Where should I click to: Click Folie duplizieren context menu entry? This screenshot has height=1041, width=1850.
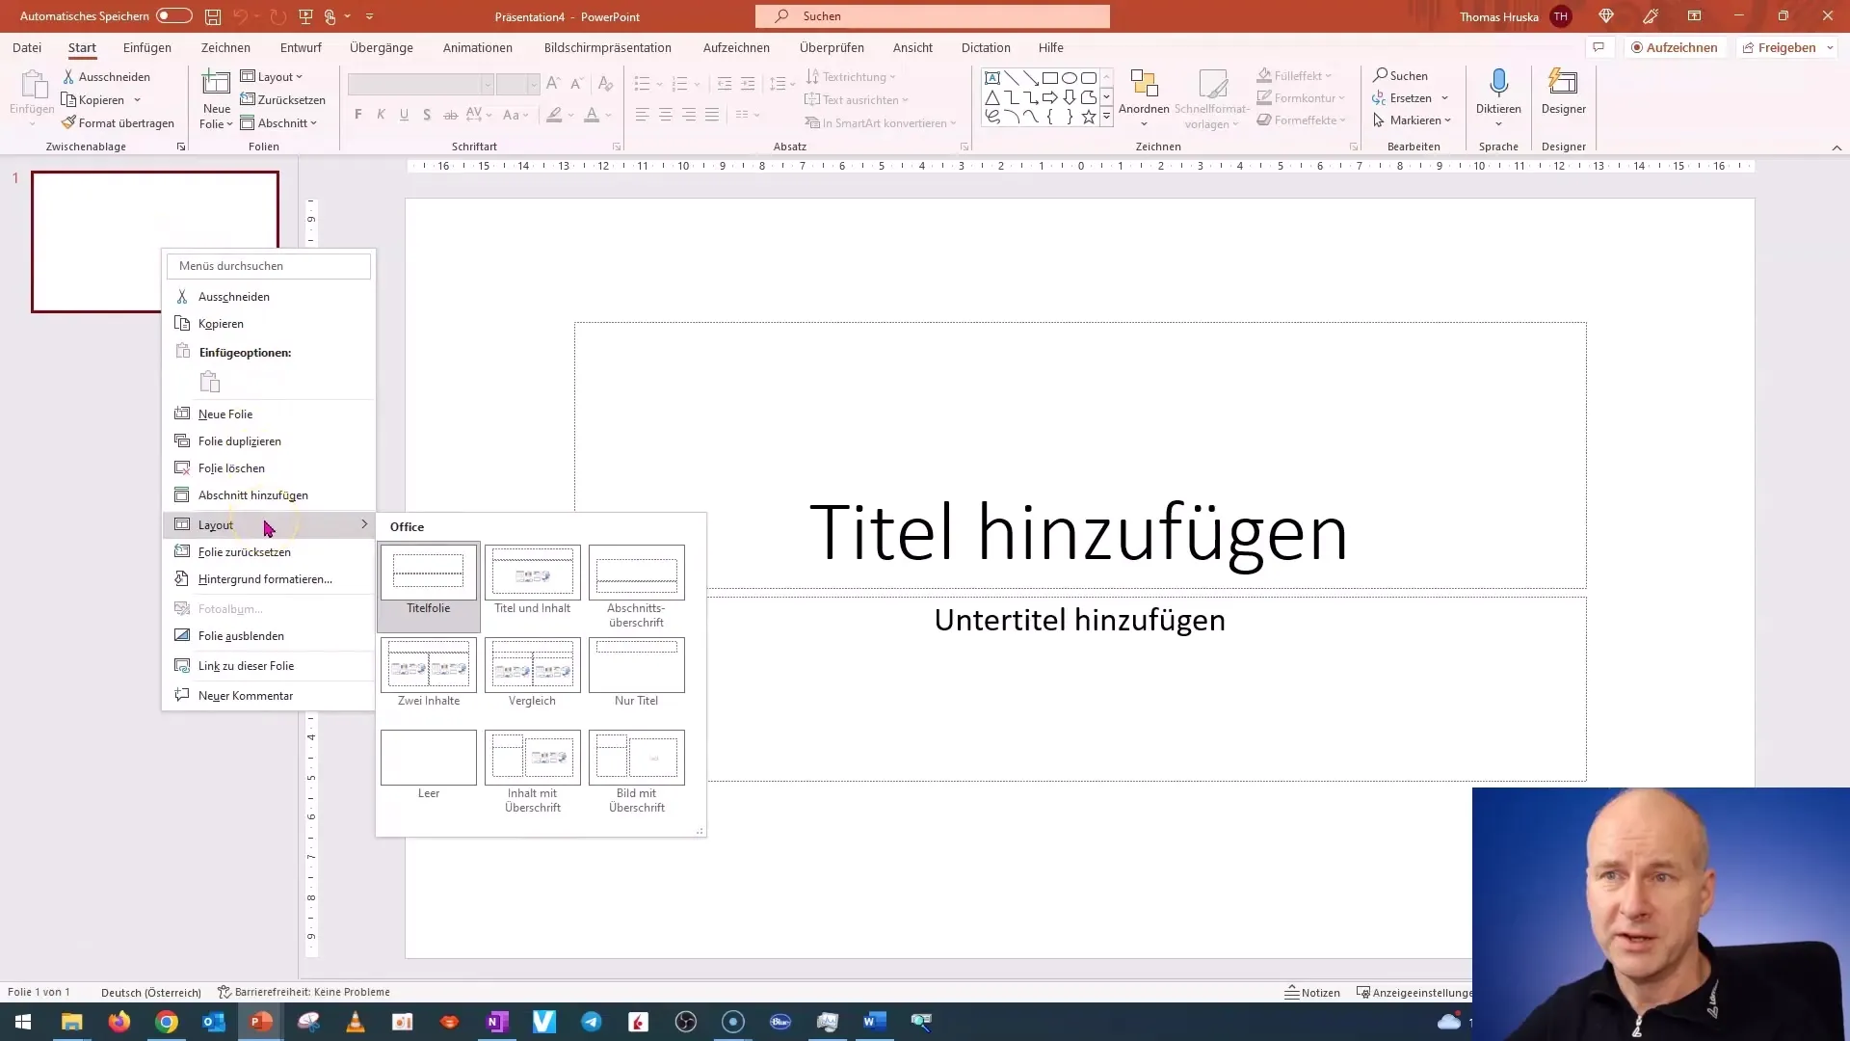click(240, 441)
